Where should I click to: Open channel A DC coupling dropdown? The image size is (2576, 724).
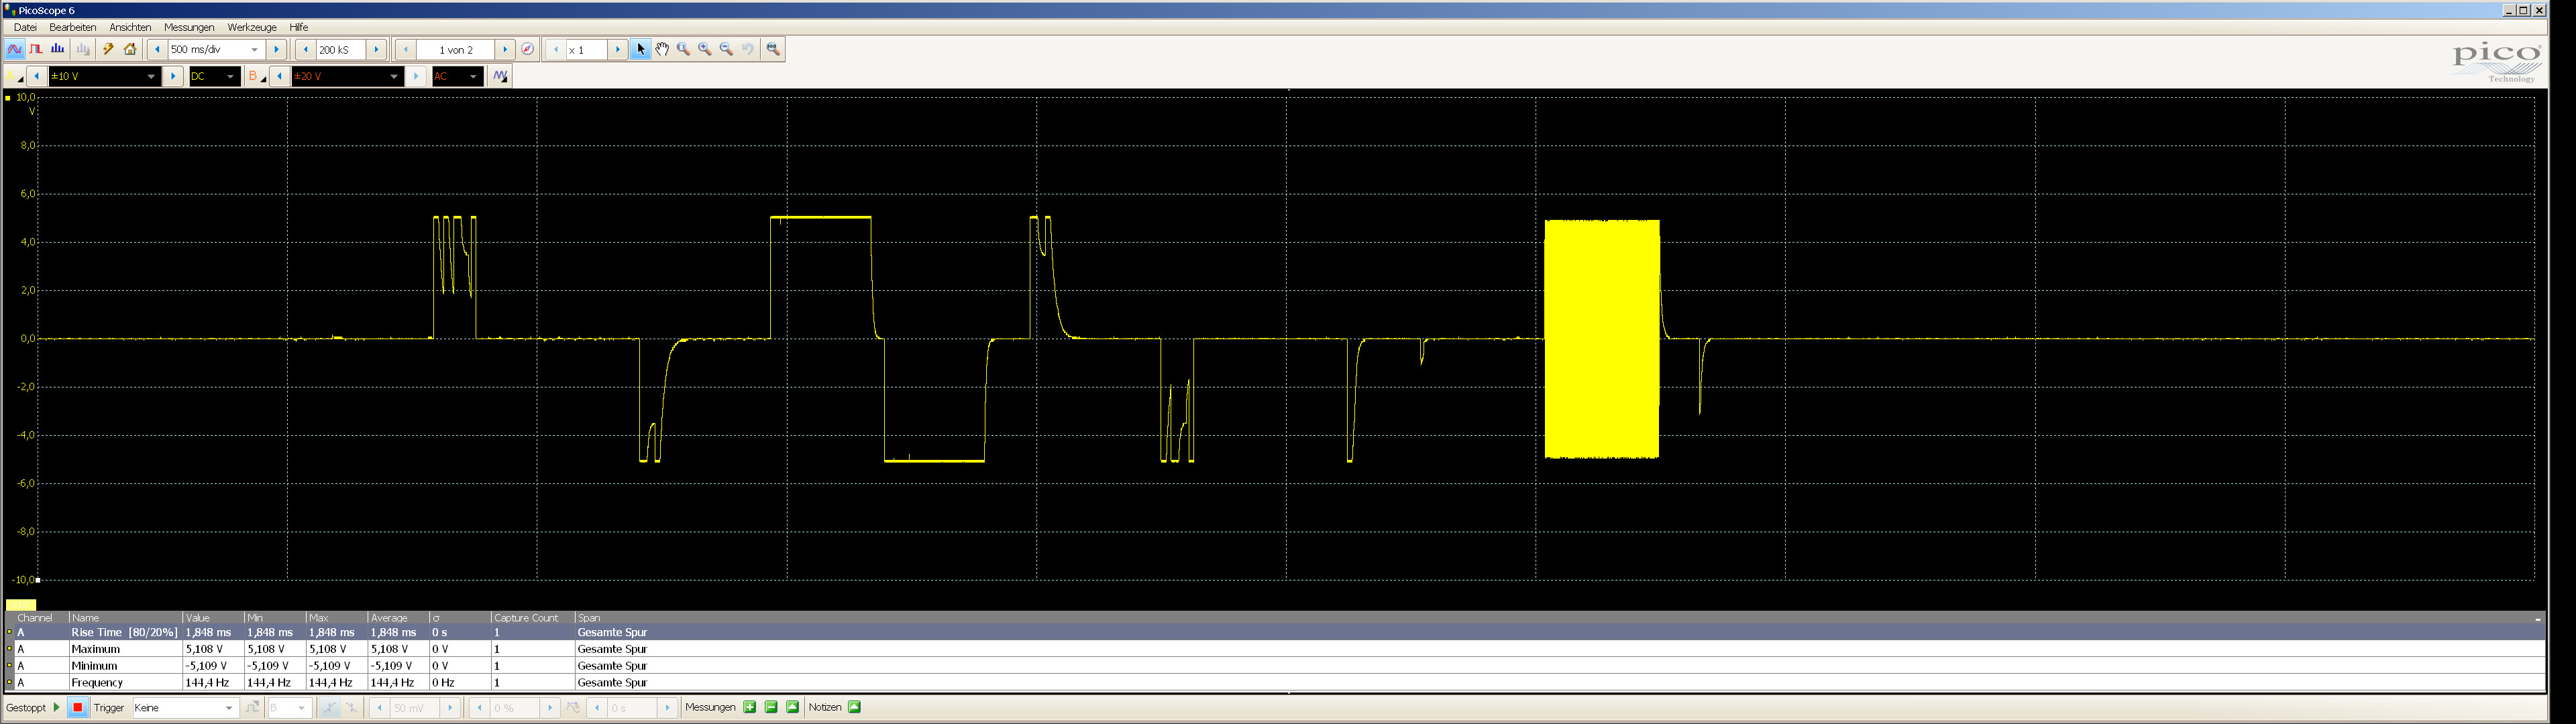tap(230, 76)
